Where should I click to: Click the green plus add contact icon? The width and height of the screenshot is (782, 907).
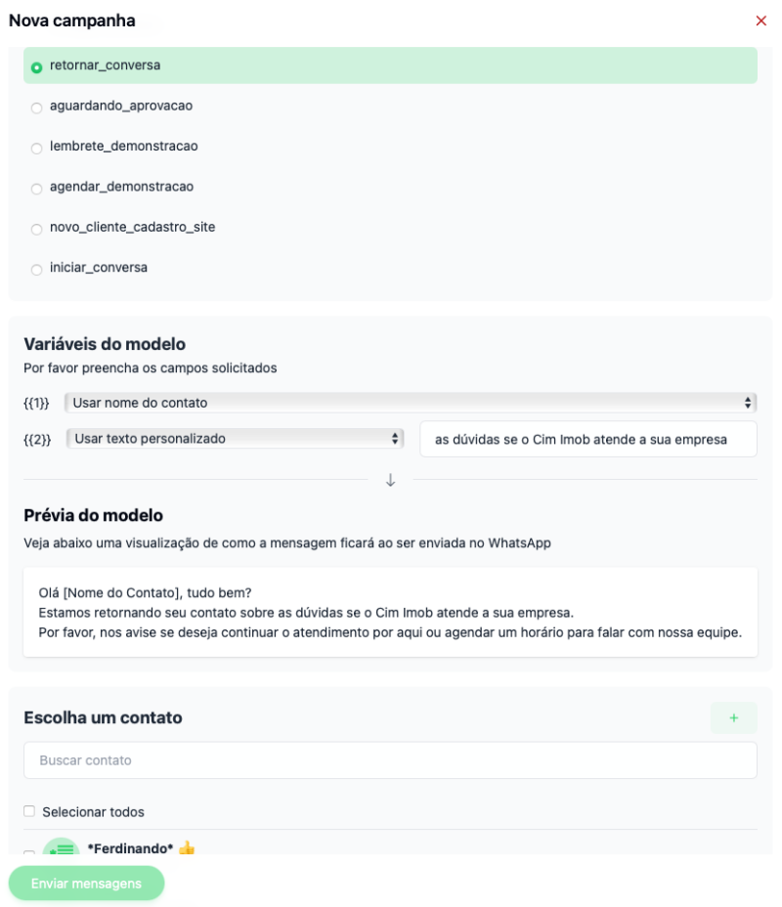point(733,718)
